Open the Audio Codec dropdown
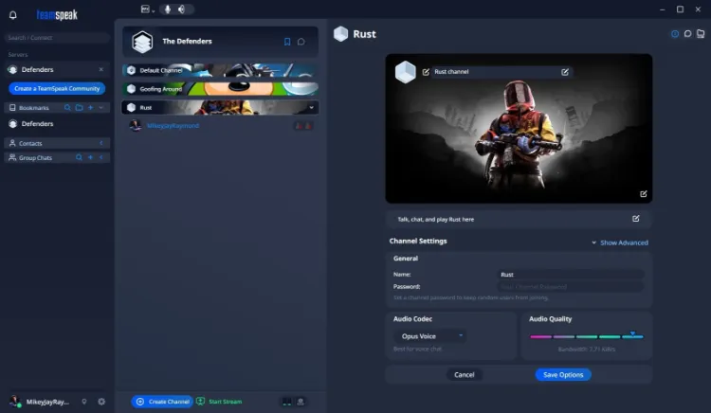The width and height of the screenshot is (711, 413). click(x=429, y=335)
